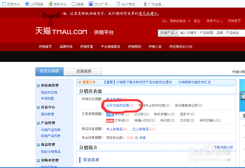Click 退款中(0) status text

pos(187,114)
